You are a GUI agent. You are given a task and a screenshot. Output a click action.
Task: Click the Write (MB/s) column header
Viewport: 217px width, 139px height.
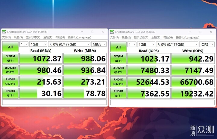click(85, 51)
